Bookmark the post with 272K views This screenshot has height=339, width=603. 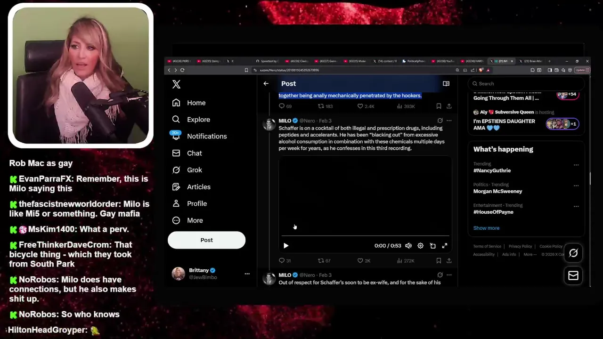(x=439, y=260)
